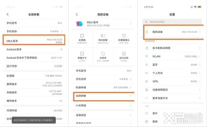
Task: Open 法律信息 in 我的设备
Action: [x=103, y=115]
